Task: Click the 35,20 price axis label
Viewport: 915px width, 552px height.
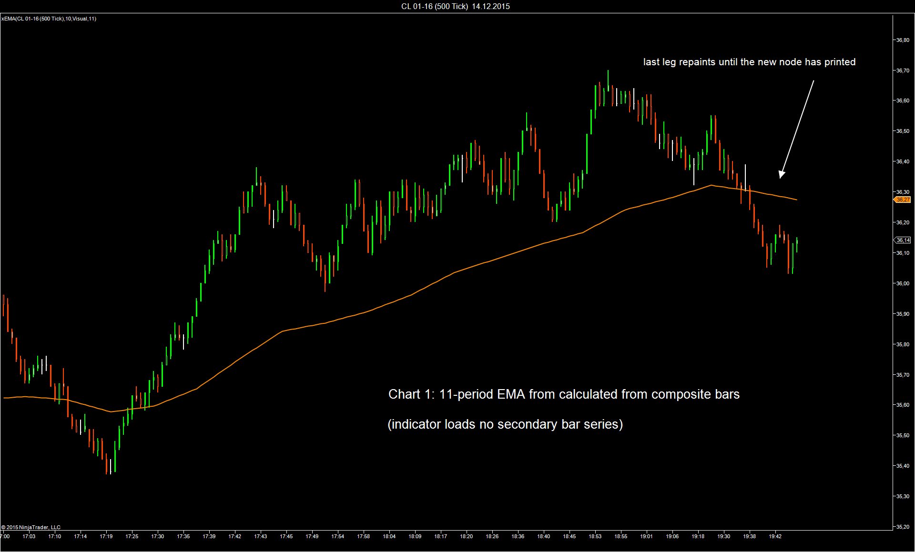Action: 903,527
